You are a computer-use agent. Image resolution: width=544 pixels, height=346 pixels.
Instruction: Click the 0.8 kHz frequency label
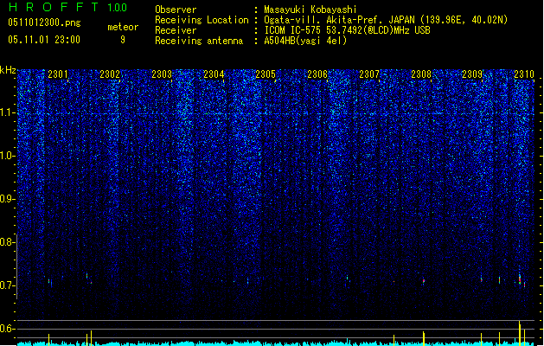point(8,242)
